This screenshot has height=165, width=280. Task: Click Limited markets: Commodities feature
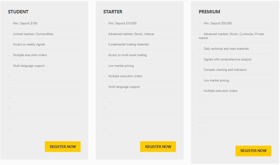tap(33, 34)
